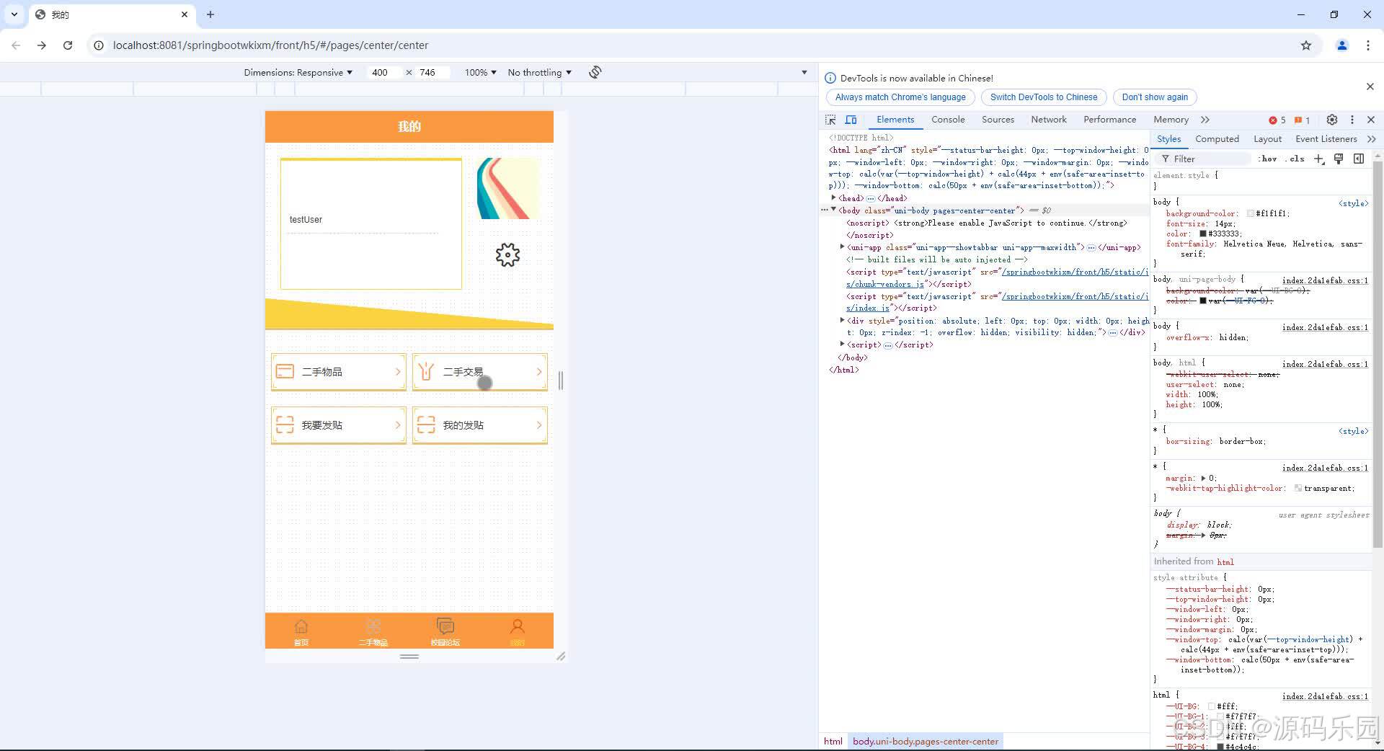Switch to the Computed tab
This screenshot has height=751, width=1384.
(1217, 138)
